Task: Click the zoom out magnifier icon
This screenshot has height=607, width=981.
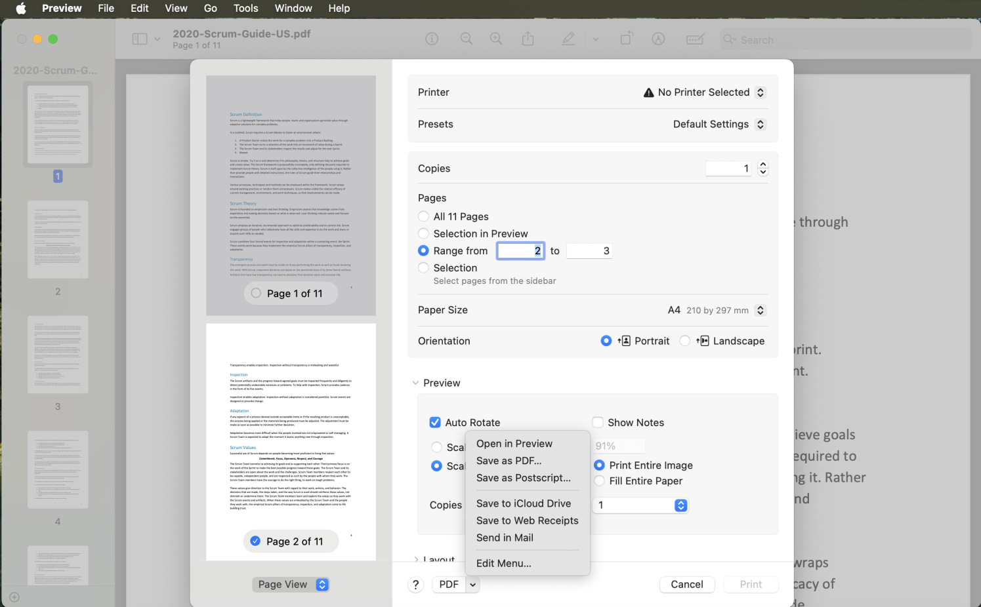Action: 467,39
